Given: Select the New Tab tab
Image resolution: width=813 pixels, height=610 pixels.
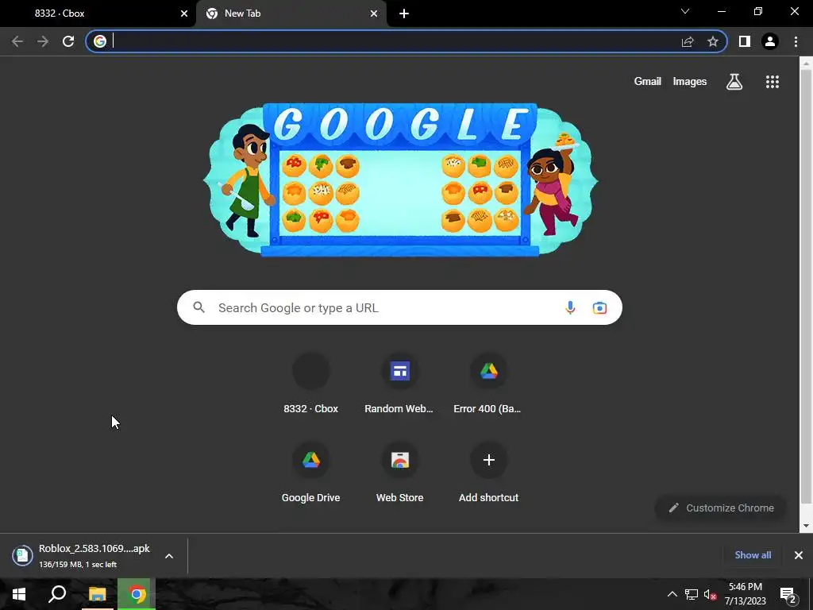Looking at the screenshot, I should click(x=291, y=14).
